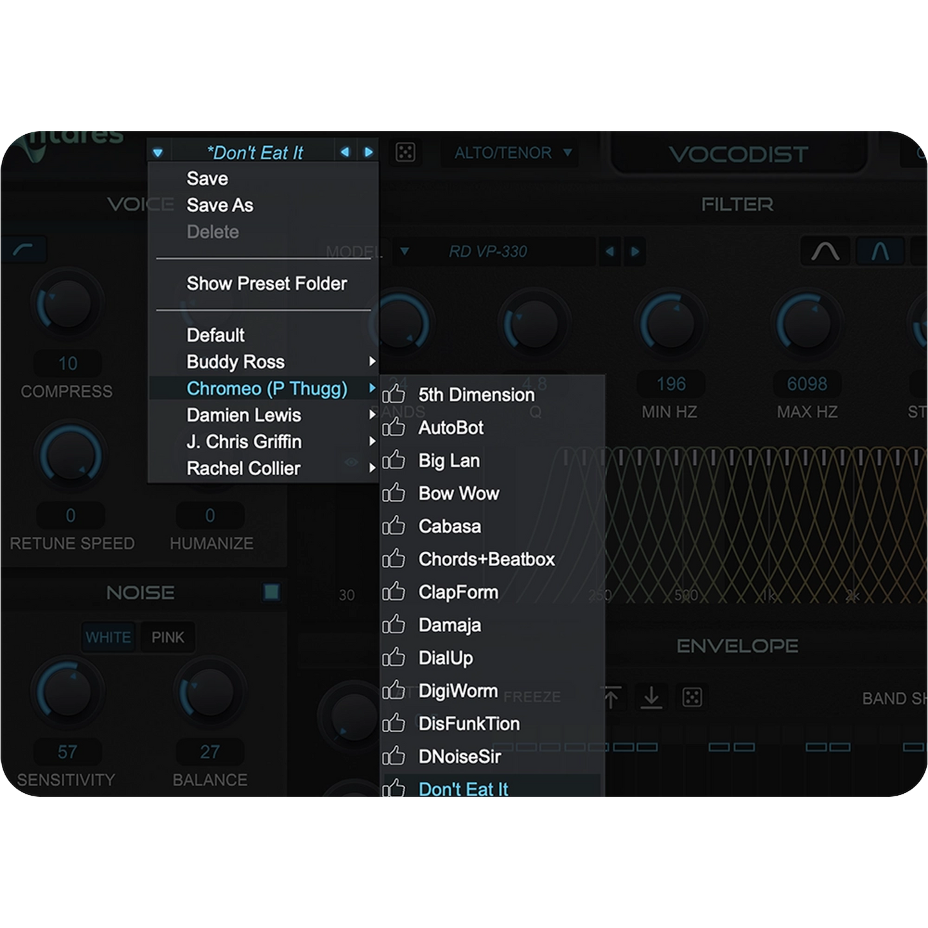Like the AutoBot preset via its thumbs-up icon
Image resolution: width=928 pixels, height=928 pixels.
tap(394, 428)
